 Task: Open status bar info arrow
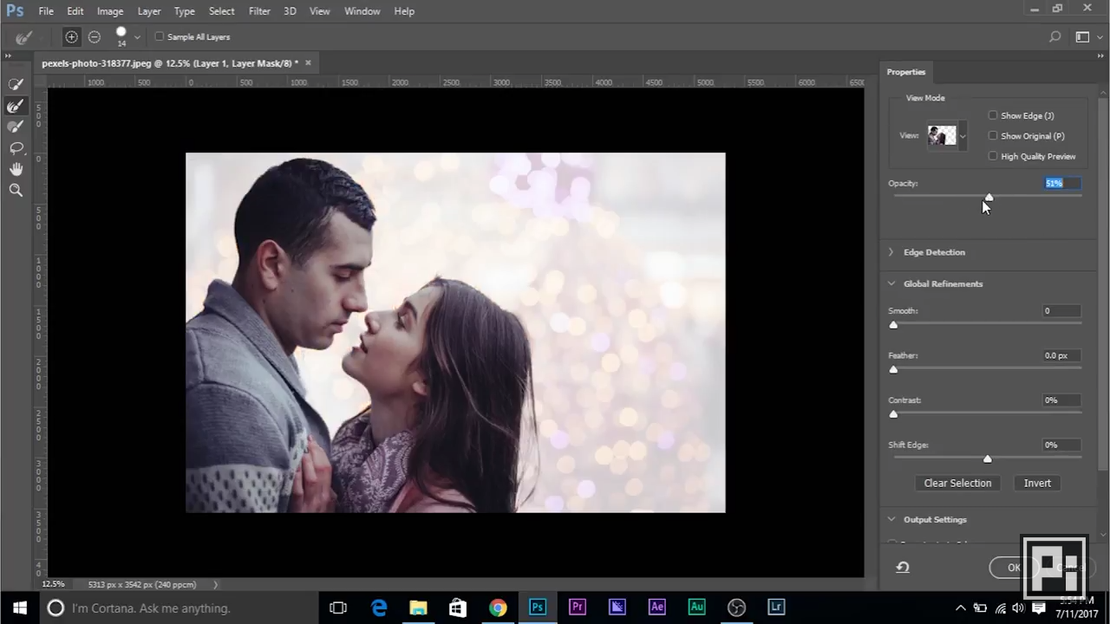pyautogui.click(x=216, y=584)
